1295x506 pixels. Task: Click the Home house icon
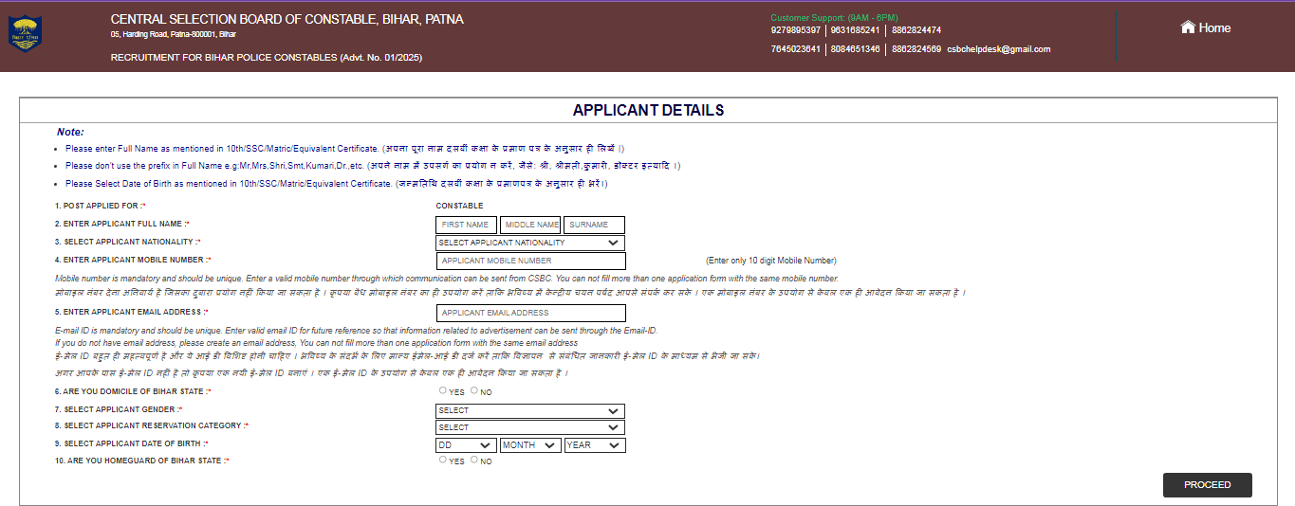[x=1187, y=27]
